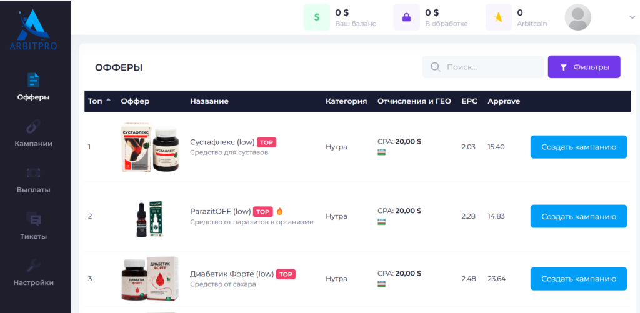The height and width of the screenshot is (313, 640).
Task: Open the Сустафлекс product thumbnail
Action: click(x=149, y=147)
